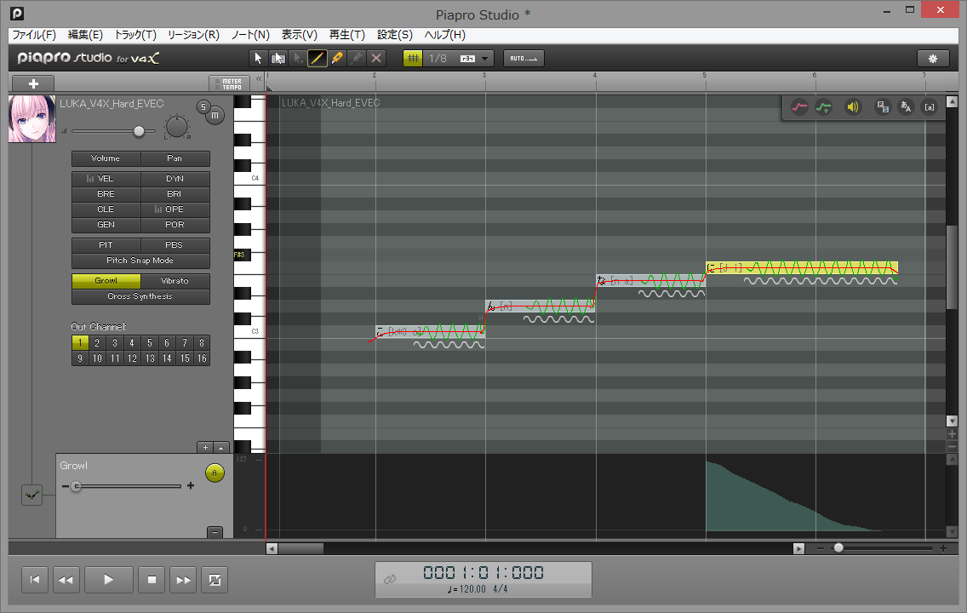The width and height of the screenshot is (967, 613).
Task: Select the Pan parameter button
Action: [175, 158]
